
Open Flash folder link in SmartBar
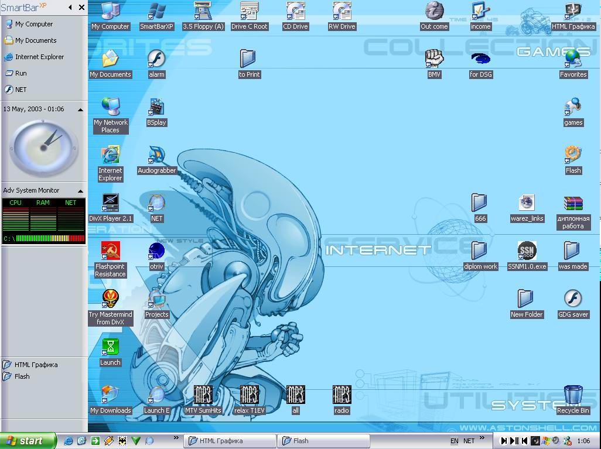pos(16,376)
